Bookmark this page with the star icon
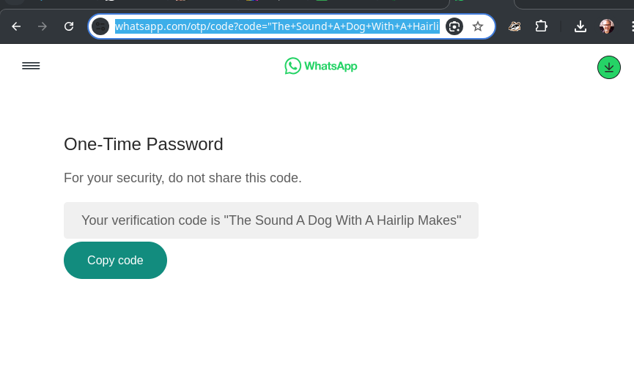The height and width of the screenshot is (391, 634). pos(478,26)
